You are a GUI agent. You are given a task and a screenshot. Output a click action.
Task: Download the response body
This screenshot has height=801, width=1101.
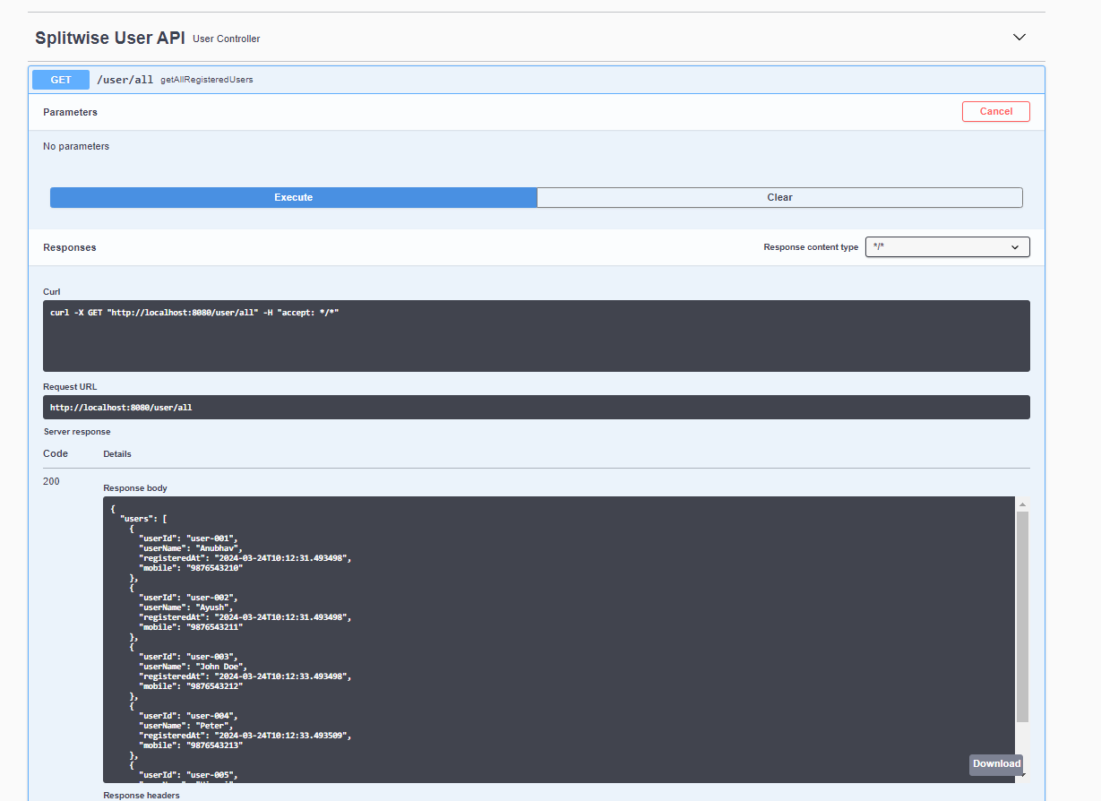[996, 764]
